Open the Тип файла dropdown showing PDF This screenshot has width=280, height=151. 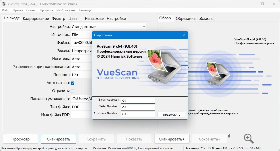coord(81,107)
